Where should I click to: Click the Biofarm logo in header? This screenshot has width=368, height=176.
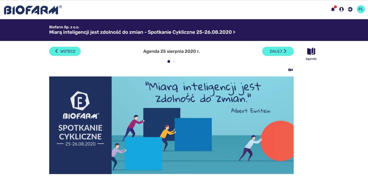(33, 10)
